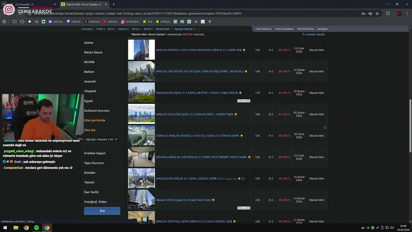This screenshot has height=232, width=412.
Task: Expand the İlan Tarihi filter
Action: 91,192
